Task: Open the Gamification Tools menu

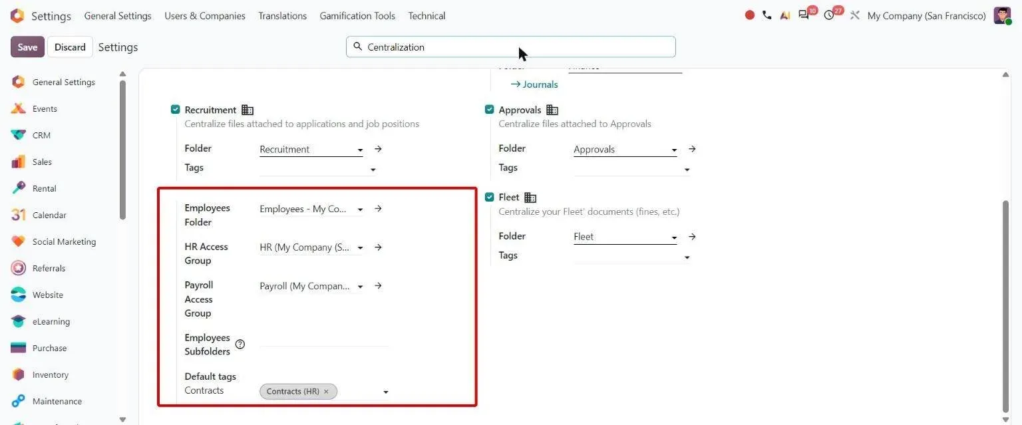Action: (x=357, y=15)
